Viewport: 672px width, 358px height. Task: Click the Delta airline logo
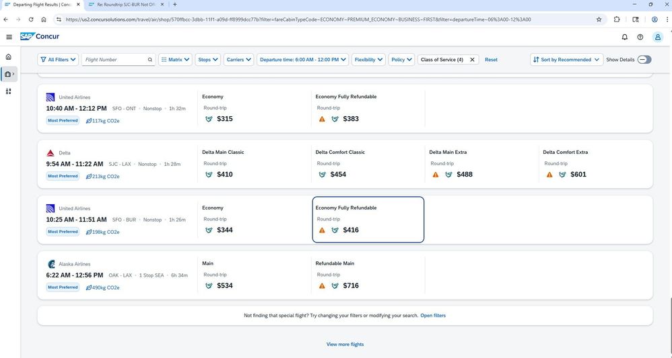point(50,152)
